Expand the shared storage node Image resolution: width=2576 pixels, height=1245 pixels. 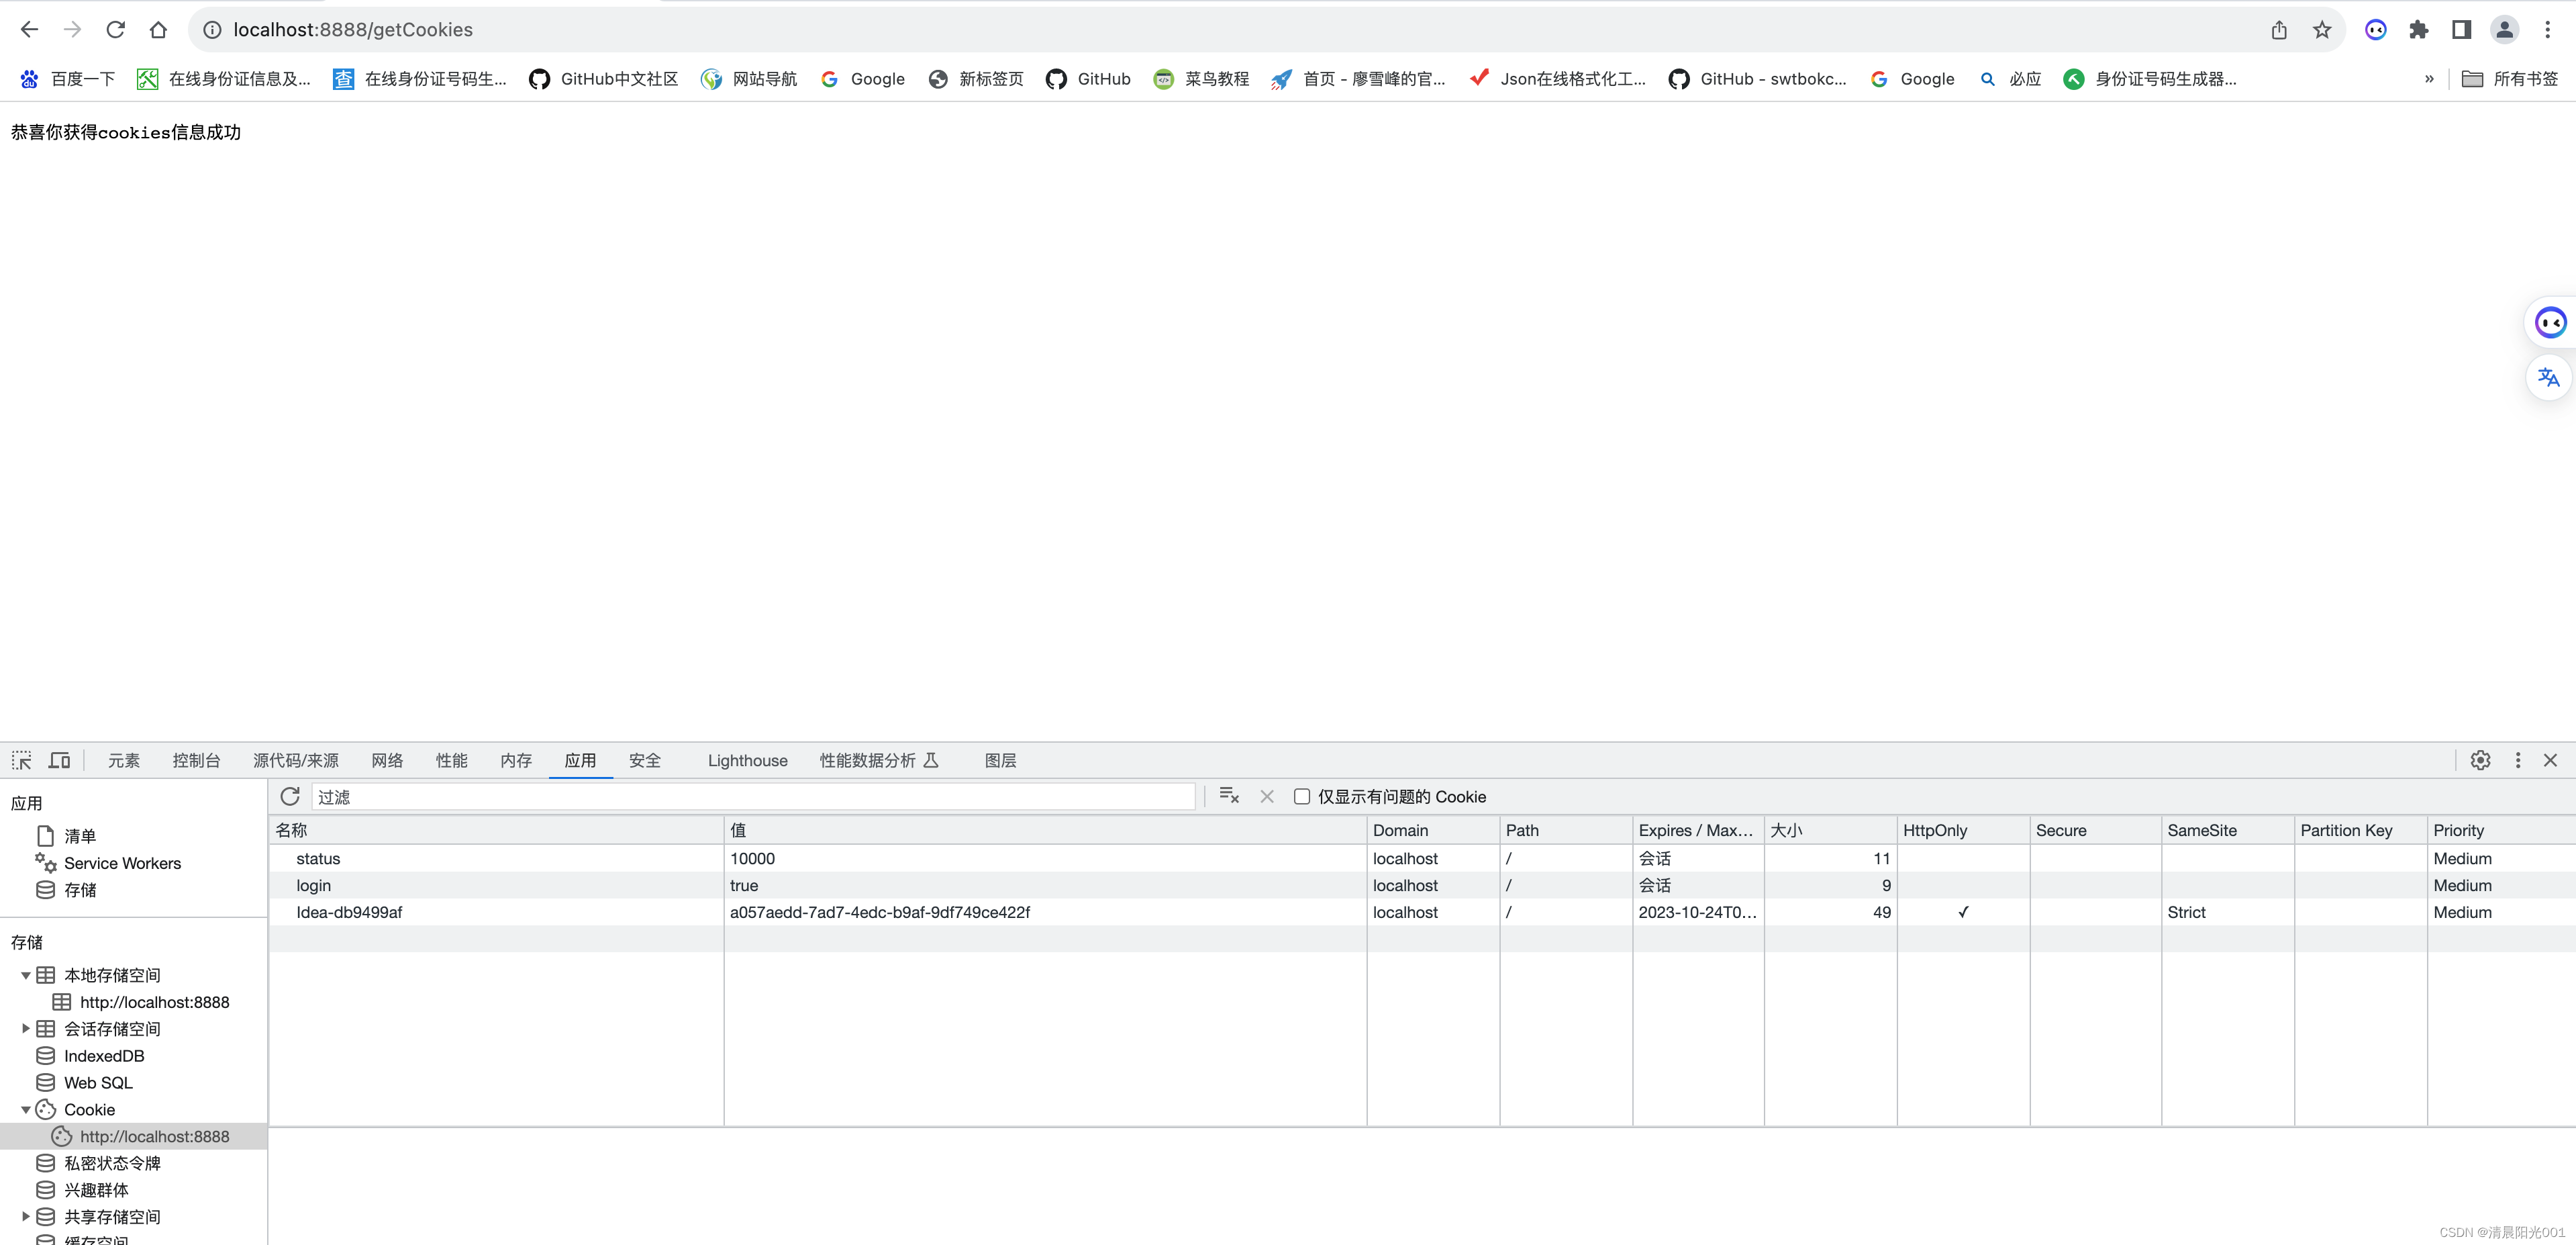pyautogui.click(x=26, y=1217)
